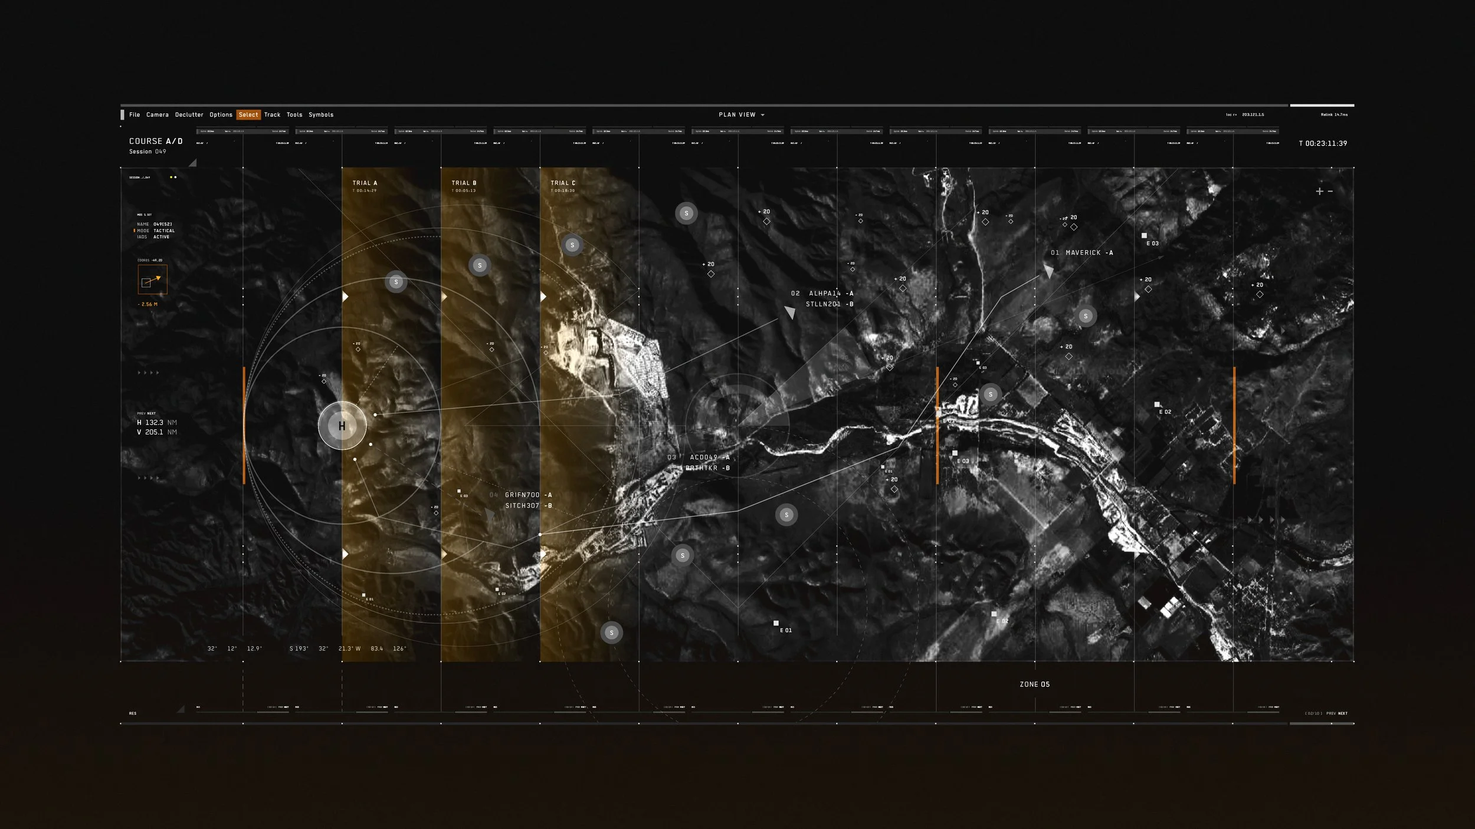The image size is (1475, 829).
Task: Click the orange coords heading box icon
Action: tap(152, 279)
